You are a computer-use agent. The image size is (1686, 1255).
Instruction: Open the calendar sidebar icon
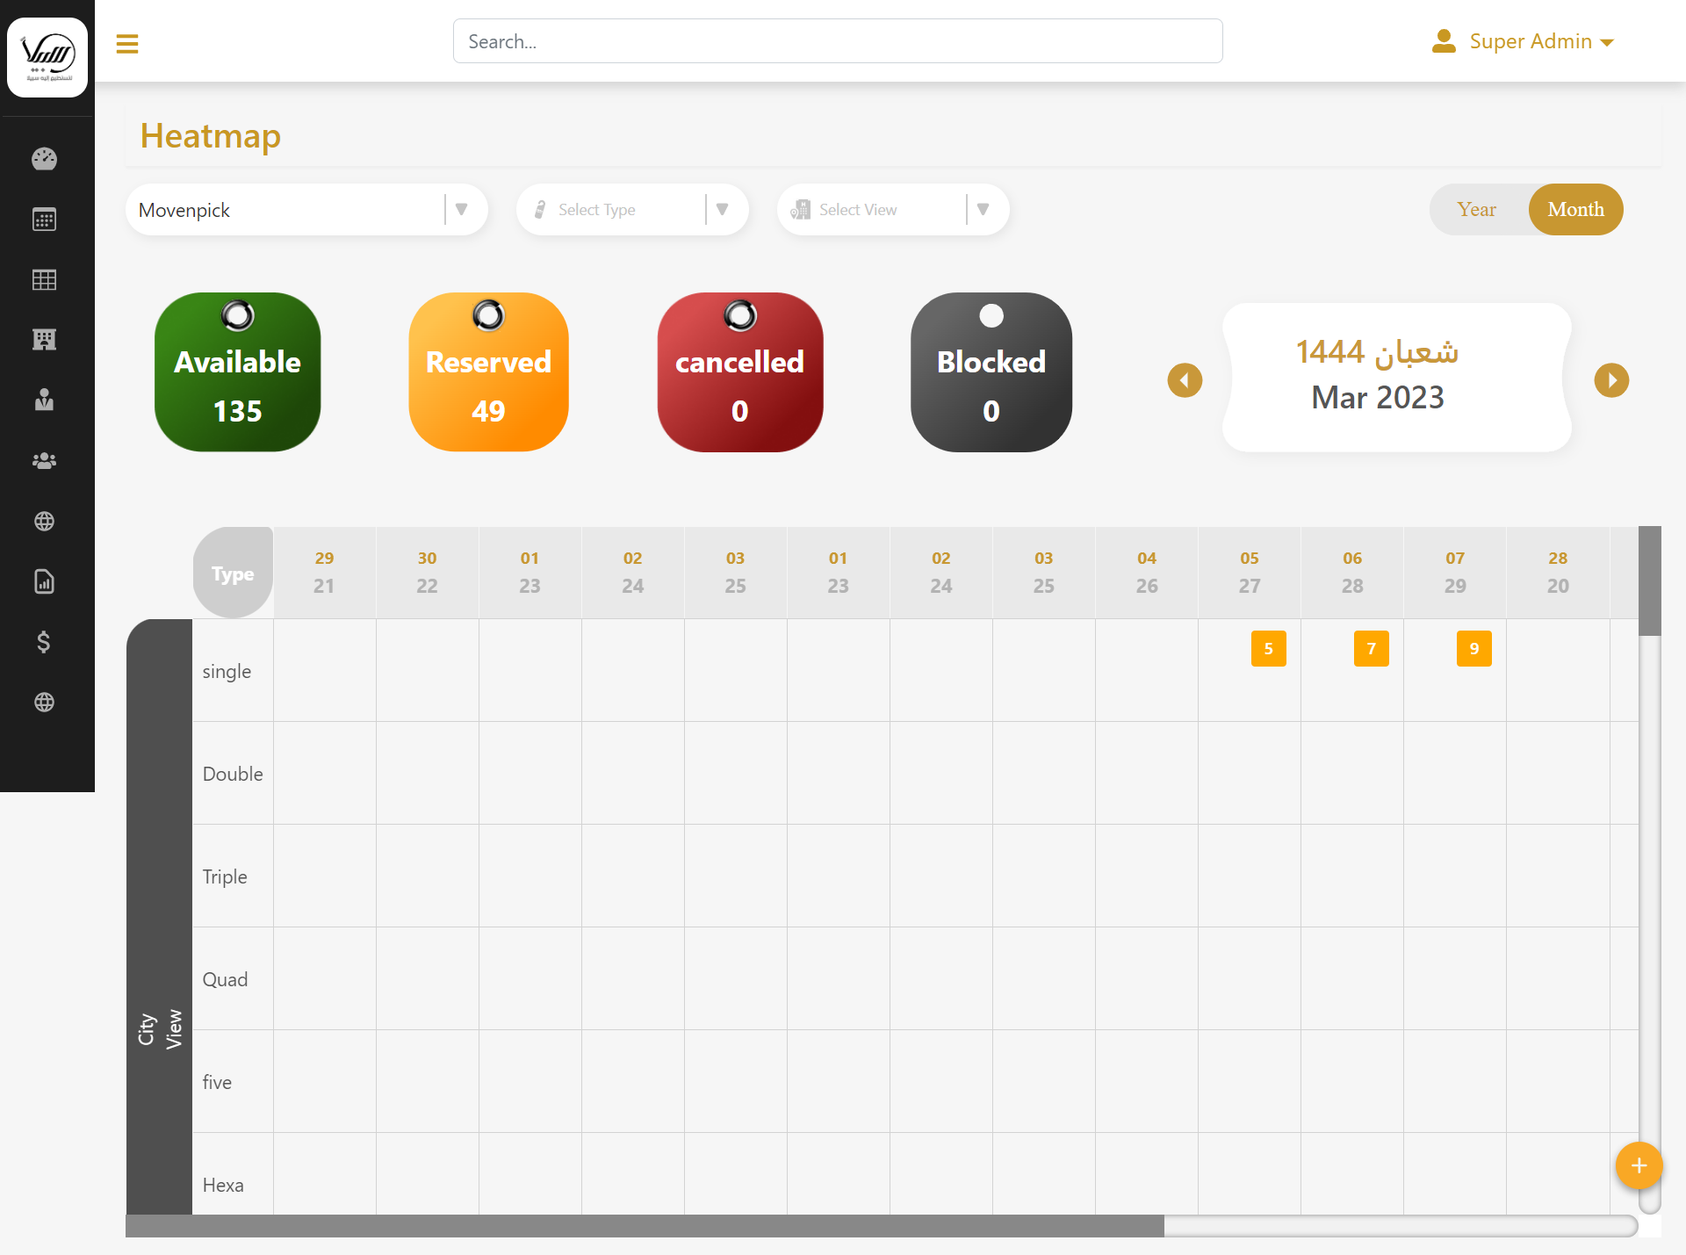(44, 220)
